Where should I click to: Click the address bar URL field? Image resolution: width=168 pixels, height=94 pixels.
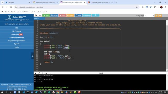point(76,7)
